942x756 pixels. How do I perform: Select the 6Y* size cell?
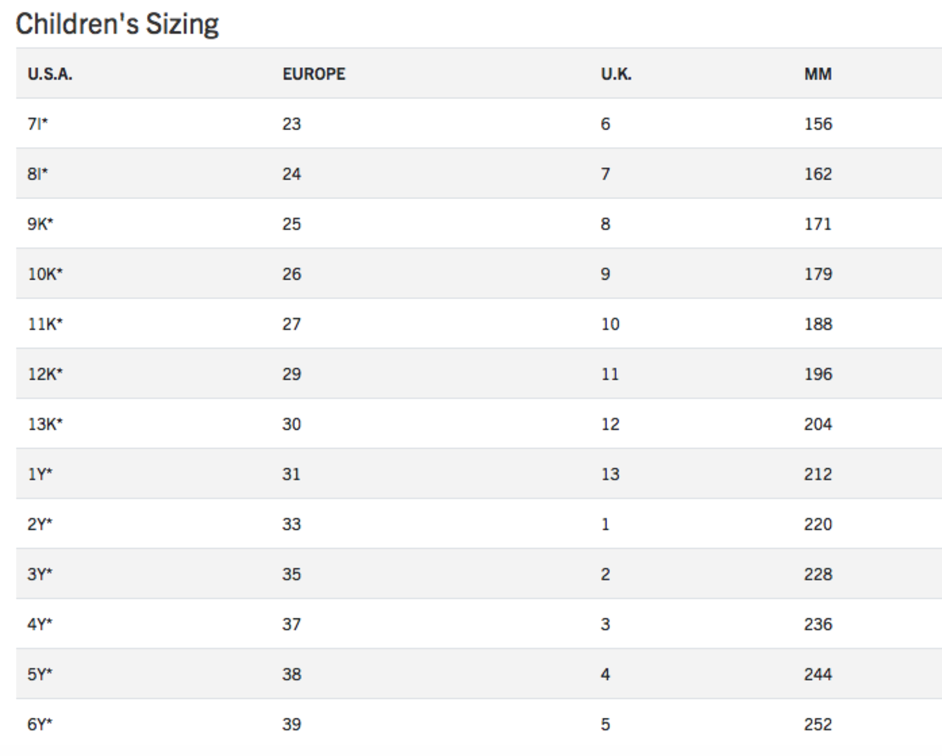(40, 724)
